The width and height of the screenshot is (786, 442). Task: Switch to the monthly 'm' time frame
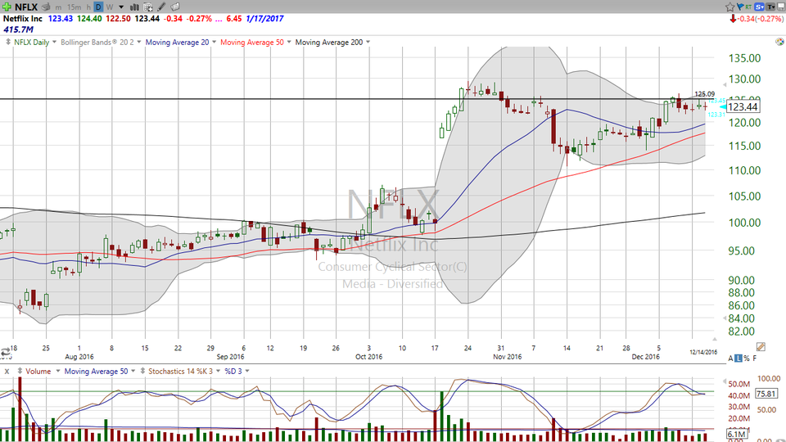(x=58, y=7)
